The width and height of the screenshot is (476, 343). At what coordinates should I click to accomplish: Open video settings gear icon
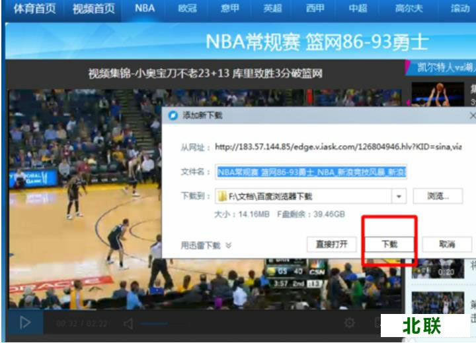click(x=349, y=323)
